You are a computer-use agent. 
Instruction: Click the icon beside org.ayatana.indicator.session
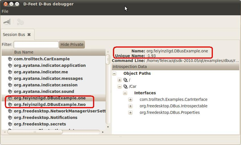[10, 85]
